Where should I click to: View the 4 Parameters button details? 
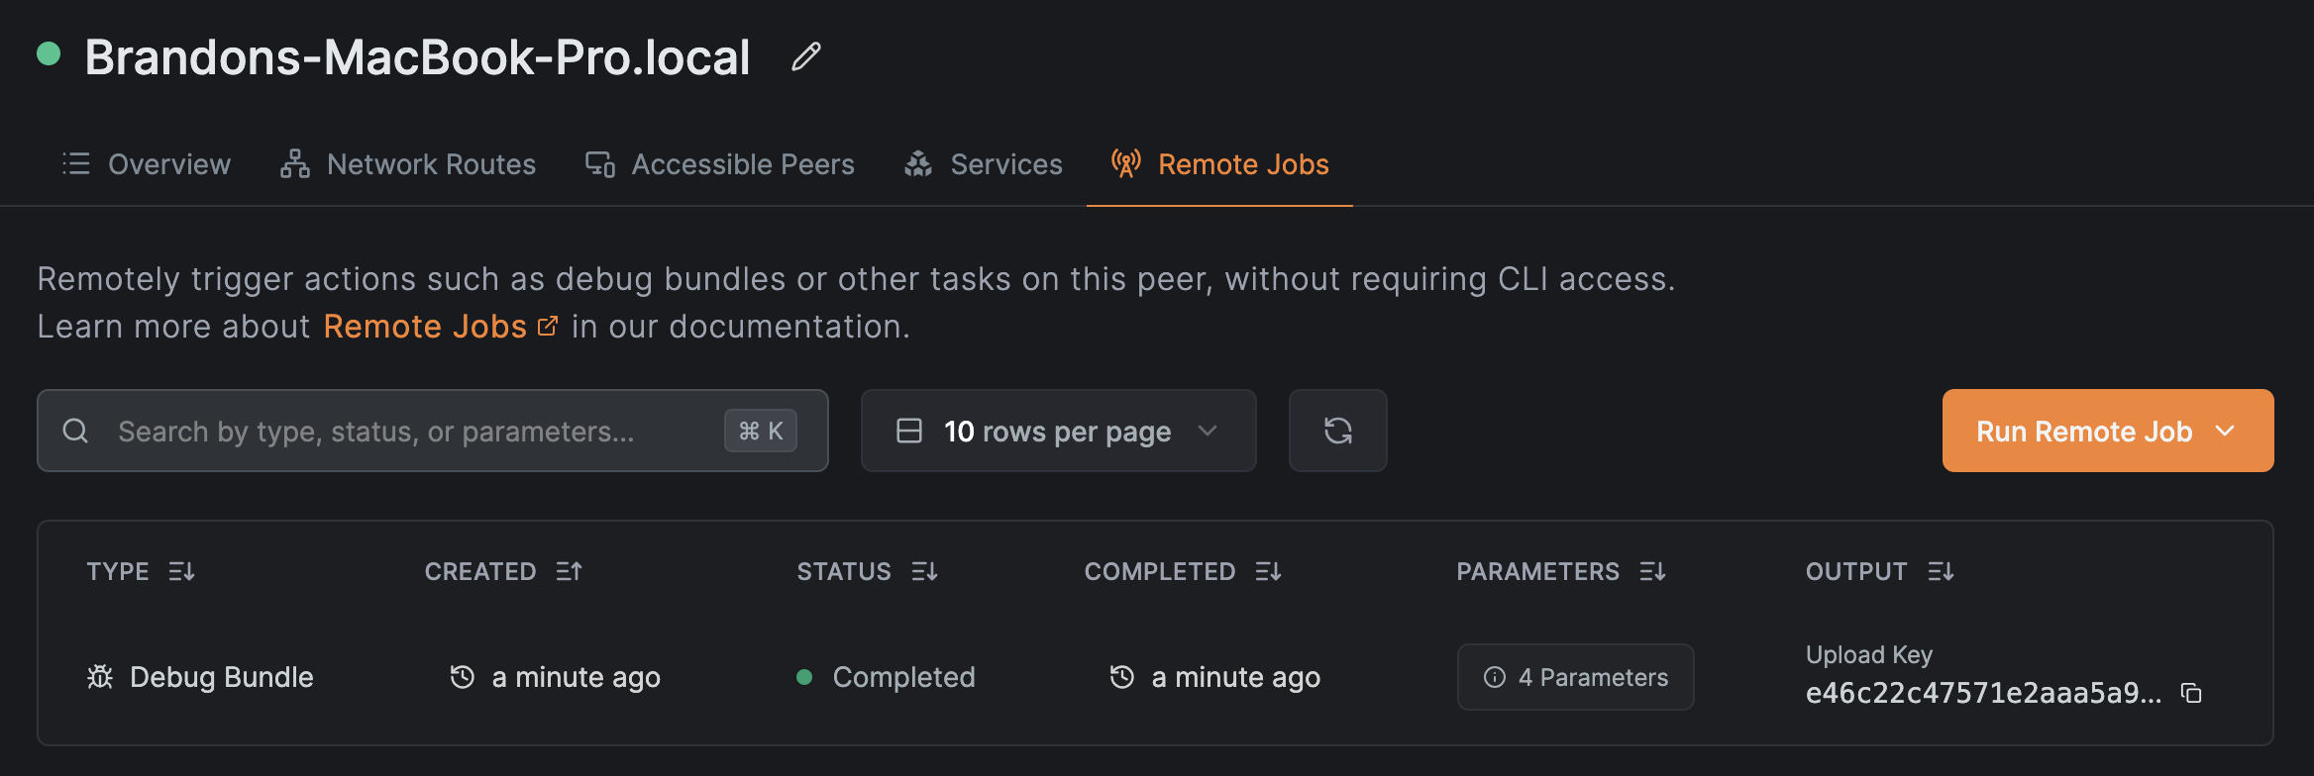pyautogui.click(x=1575, y=677)
